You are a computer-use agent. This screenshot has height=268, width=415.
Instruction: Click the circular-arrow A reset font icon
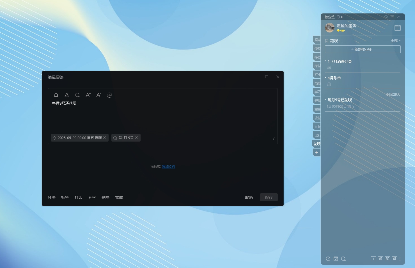point(109,95)
